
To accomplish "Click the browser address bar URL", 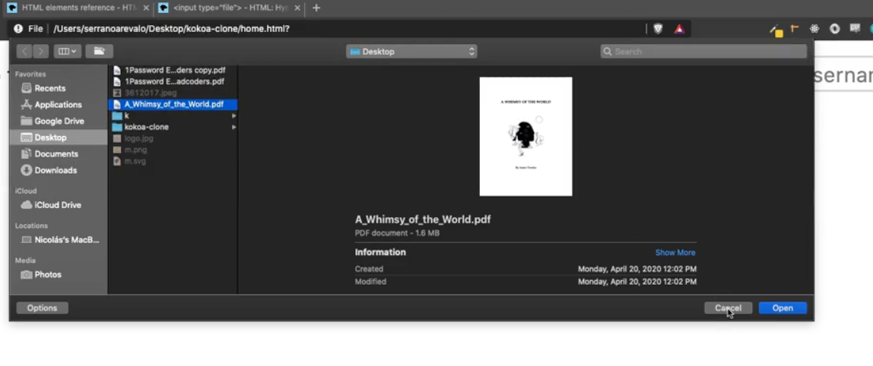I will point(172,29).
